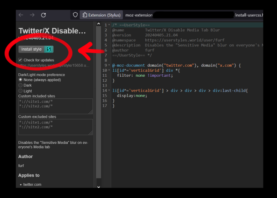Click the Dark/Light mode preference label
The height and width of the screenshot is (198, 277).
pos(42,75)
